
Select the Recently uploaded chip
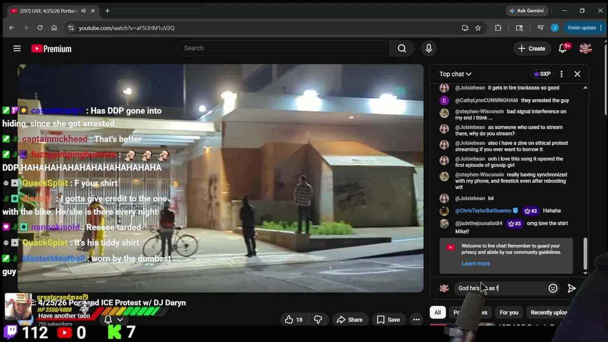coord(549,313)
